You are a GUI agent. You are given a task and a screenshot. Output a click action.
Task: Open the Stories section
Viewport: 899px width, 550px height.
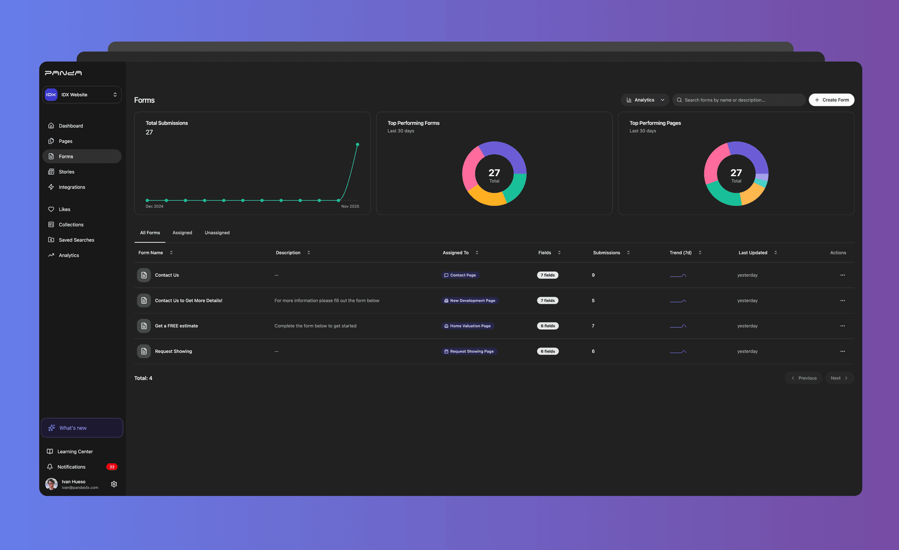point(66,171)
